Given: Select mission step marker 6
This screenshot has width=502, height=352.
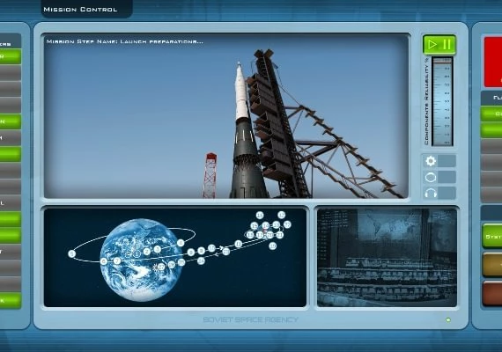Looking at the screenshot, I should pos(103,261).
